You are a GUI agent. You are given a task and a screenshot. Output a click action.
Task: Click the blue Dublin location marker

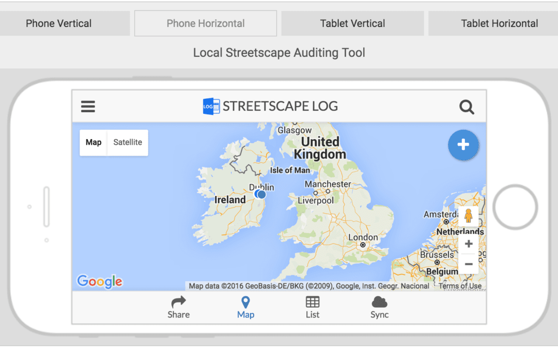click(x=260, y=194)
